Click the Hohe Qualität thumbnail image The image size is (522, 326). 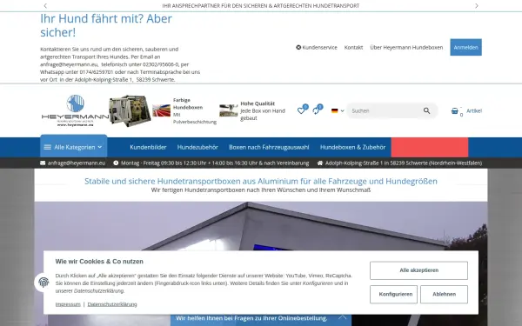point(228,110)
